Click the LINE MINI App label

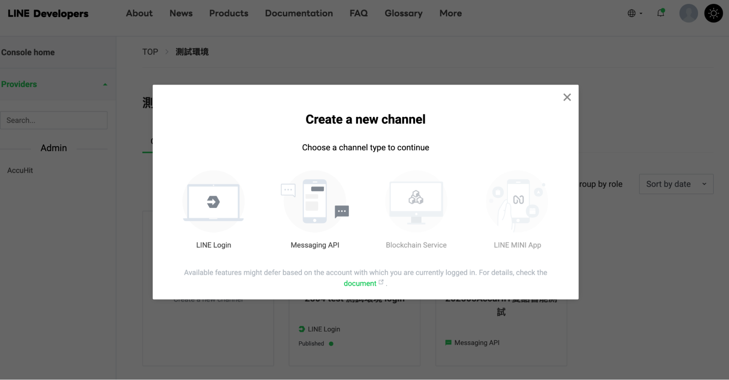point(517,245)
